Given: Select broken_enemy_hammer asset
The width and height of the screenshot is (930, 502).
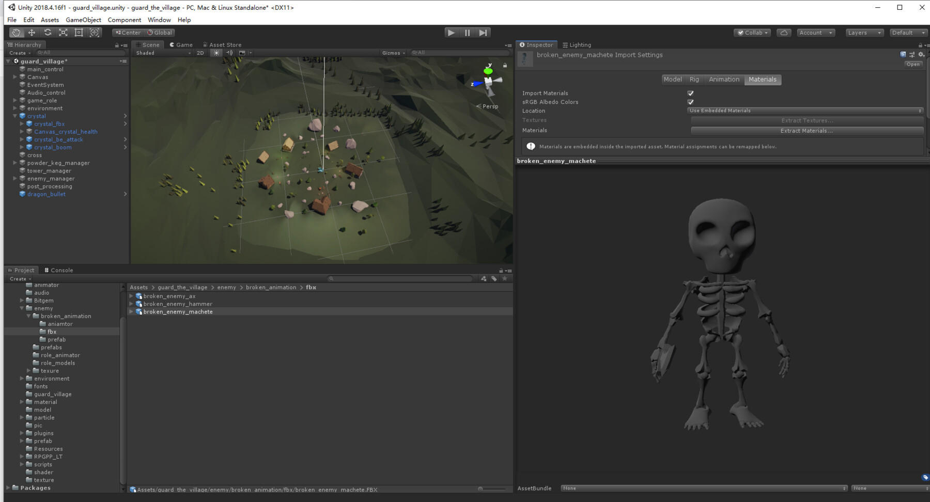Looking at the screenshot, I should (x=178, y=304).
